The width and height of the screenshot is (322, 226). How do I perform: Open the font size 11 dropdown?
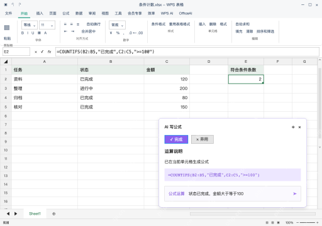point(47,25)
